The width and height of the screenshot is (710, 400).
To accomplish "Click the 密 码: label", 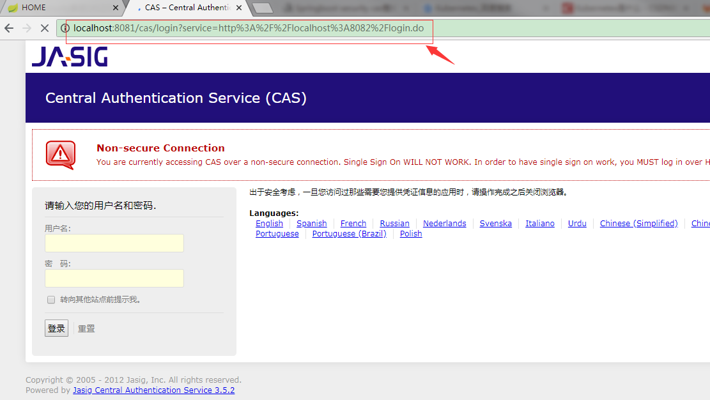I will tap(58, 264).
